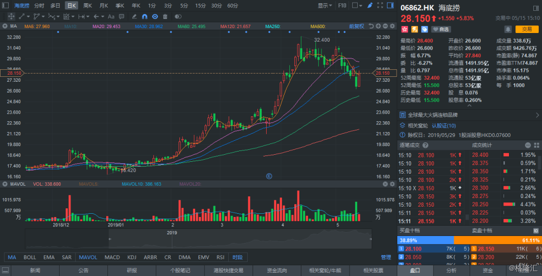Image resolution: width=542 pixels, height=276 pixels.
Task: Toggle the left sidebar panel icon
Action: pyautogui.click(x=5, y=5)
